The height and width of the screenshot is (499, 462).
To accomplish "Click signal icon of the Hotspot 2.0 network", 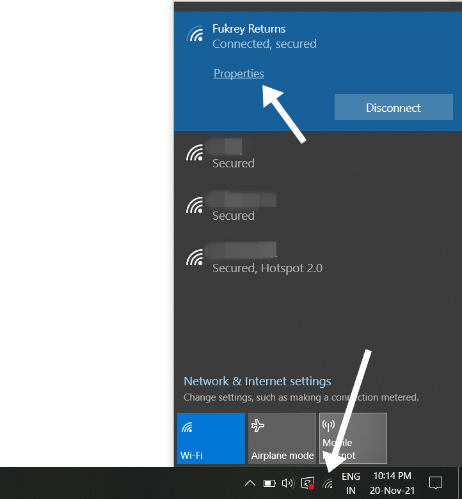I will pyautogui.click(x=195, y=257).
